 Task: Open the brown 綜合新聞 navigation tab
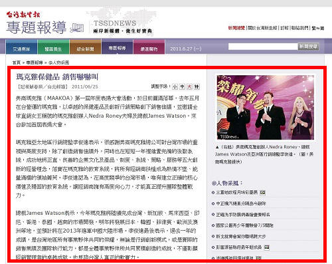pyautogui.click(x=85, y=47)
